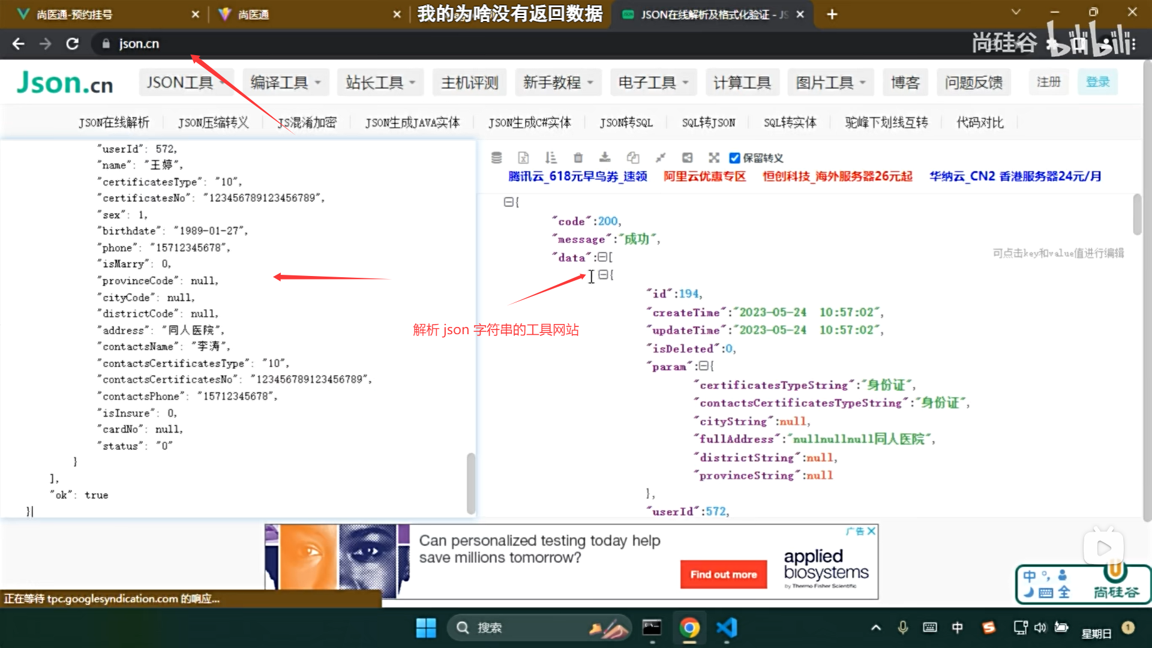1152x648 pixels.
Task: Click the trash icon to clear JSON
Action: pyautogui.click(x=578, y=158)
